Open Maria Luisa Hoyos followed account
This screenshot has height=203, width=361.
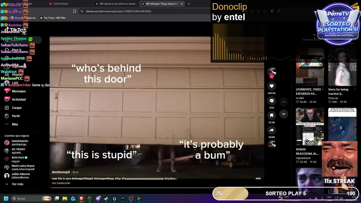[23, 167]
